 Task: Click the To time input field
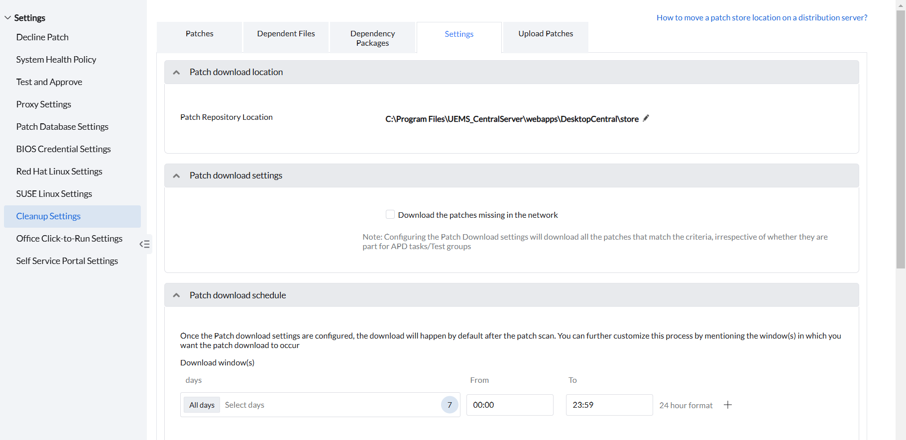tap(609, 405)
